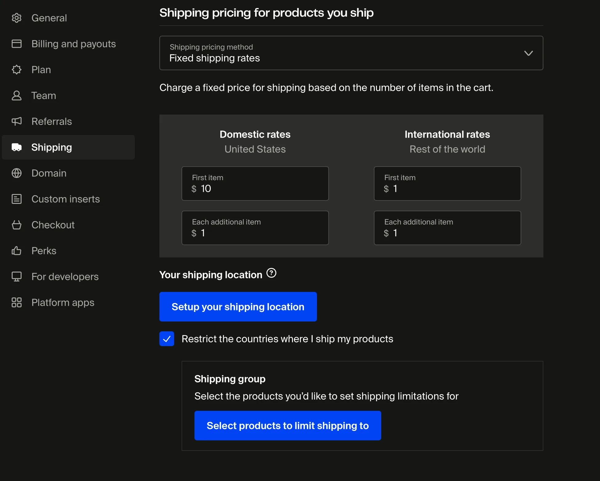Viewport: 600px width, 481px height.
Task: Edit Domestic First item rate field
Action: click(255, 184)
